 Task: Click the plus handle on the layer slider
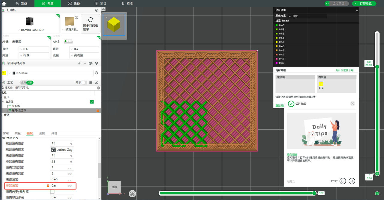377,174
